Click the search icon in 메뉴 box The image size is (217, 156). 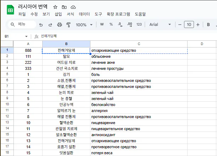point(13,24)
